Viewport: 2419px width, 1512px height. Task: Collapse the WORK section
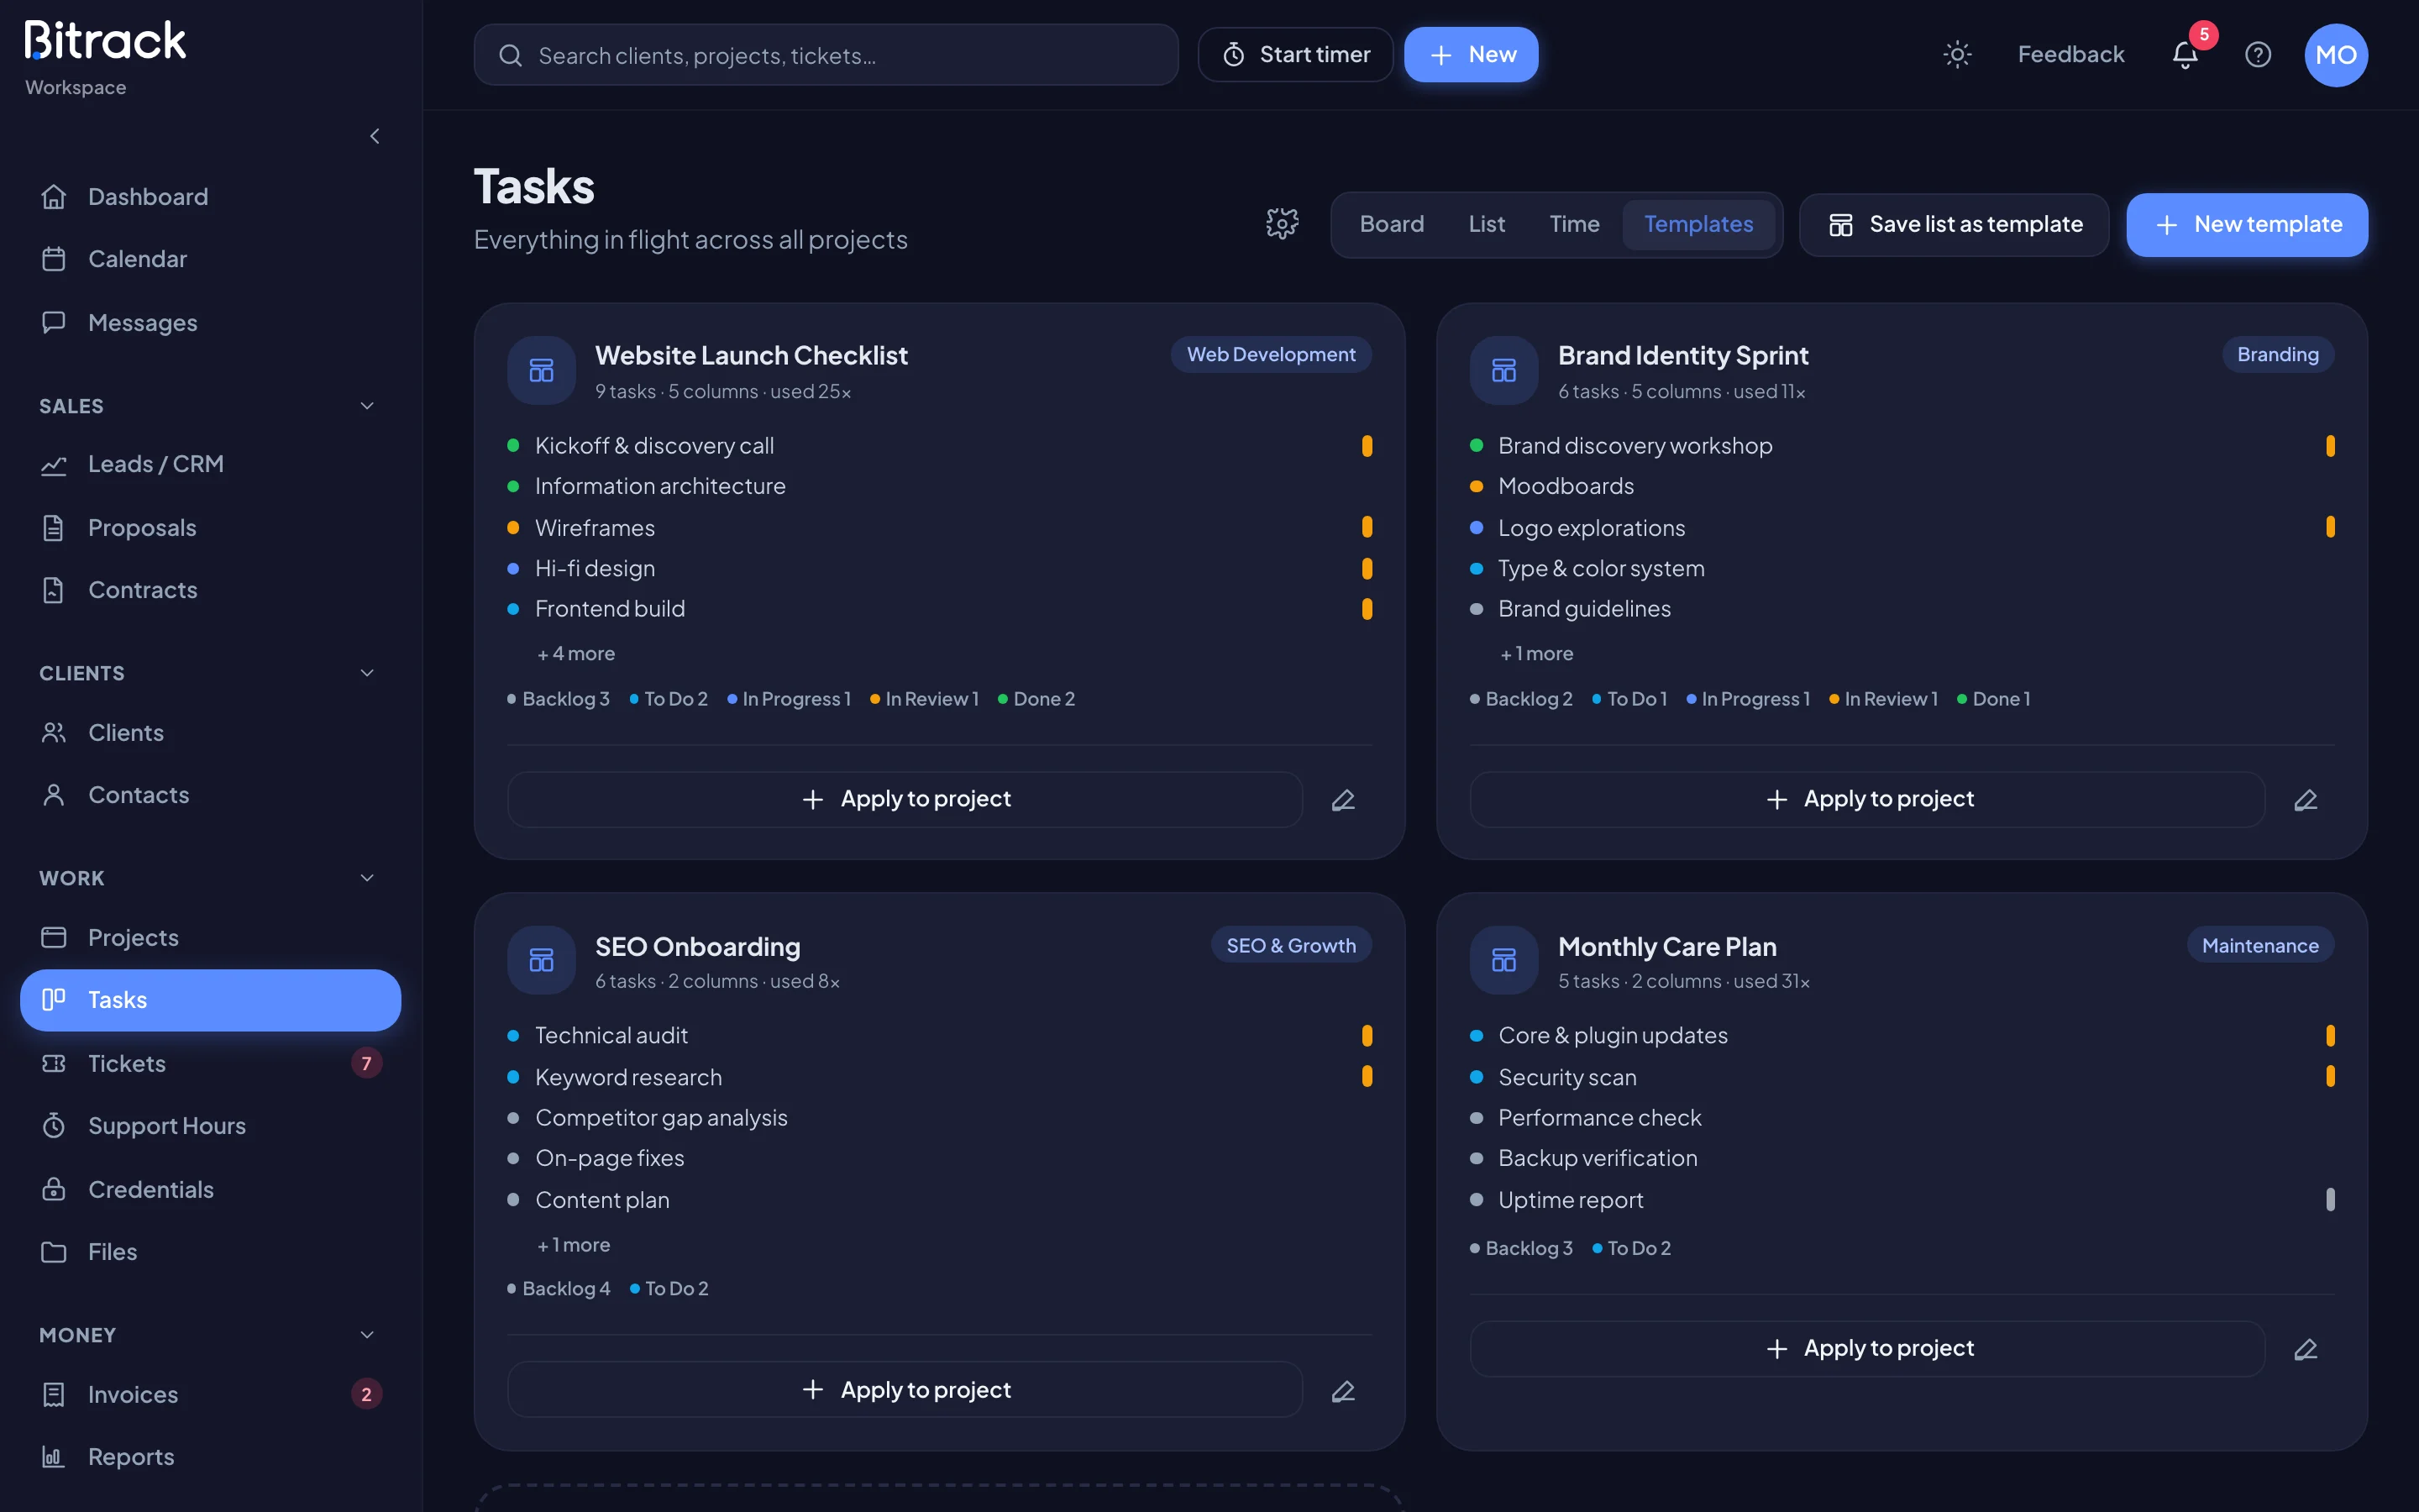[x=367, y=877]
